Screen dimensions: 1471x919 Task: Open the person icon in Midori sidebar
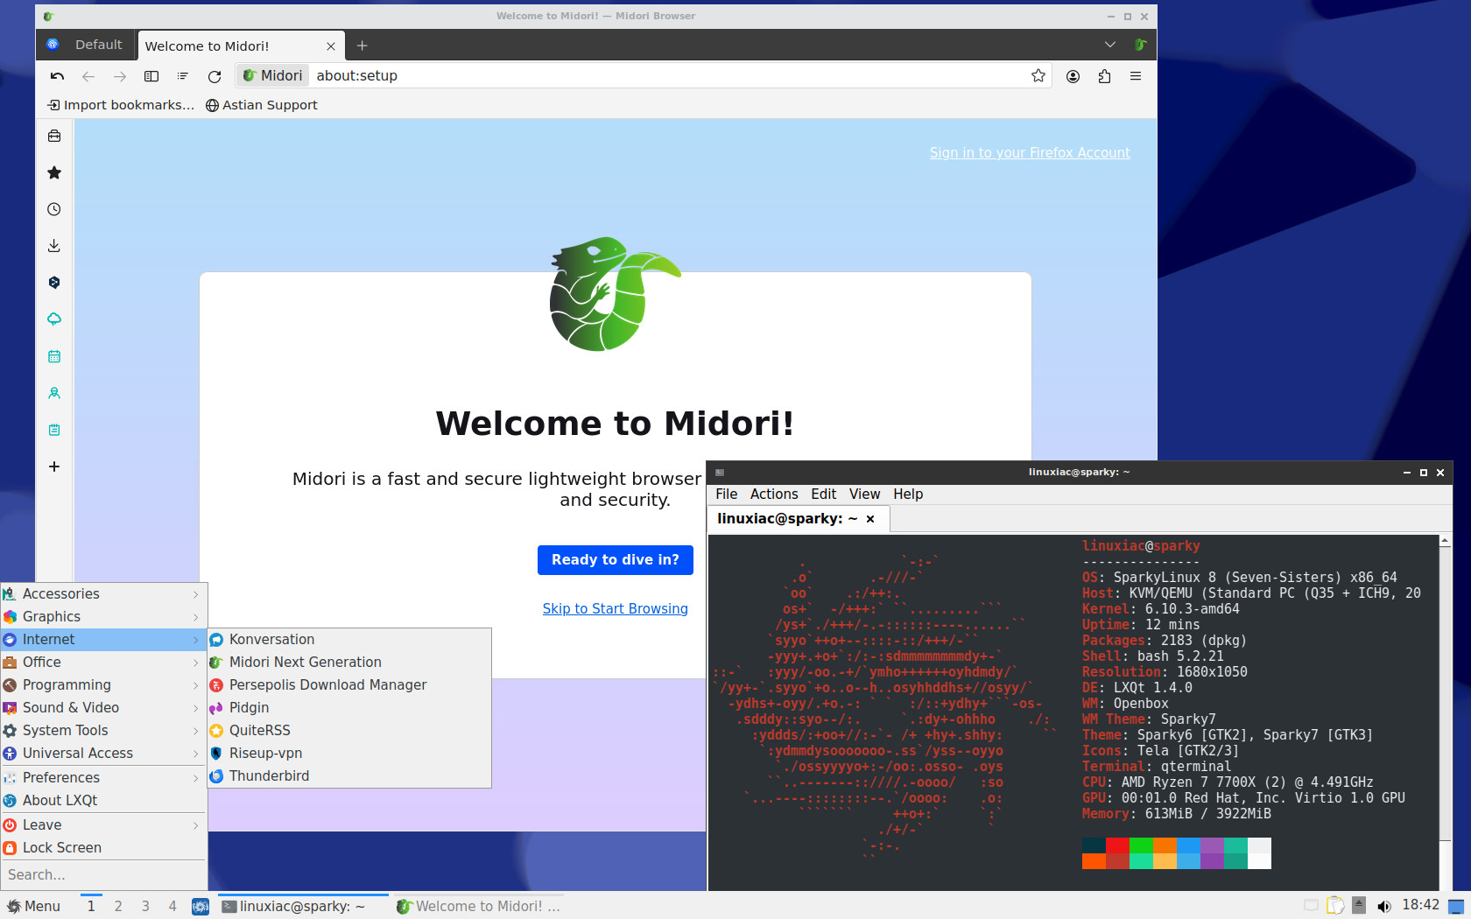[x=54, y=393]
